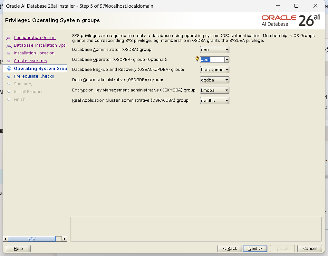Image resolution: width=328 pixels, height=256 pixels.
Task: Click the right arrow of sidebar scrollbar
Action: pyautogui.click(x=64, y=239)
